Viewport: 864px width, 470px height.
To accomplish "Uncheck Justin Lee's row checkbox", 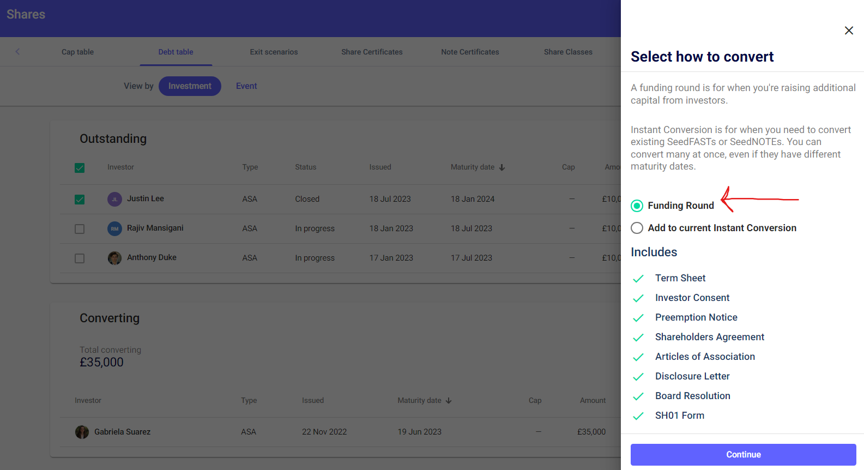I will click(x=80, y=200).
